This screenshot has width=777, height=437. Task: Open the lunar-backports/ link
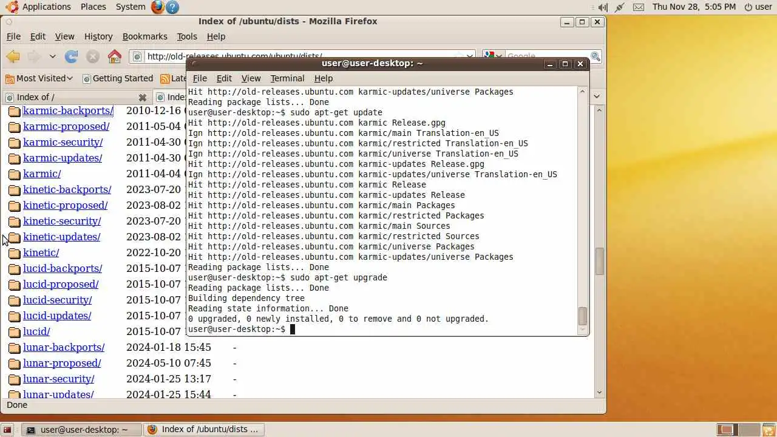(x=64, y=348)
